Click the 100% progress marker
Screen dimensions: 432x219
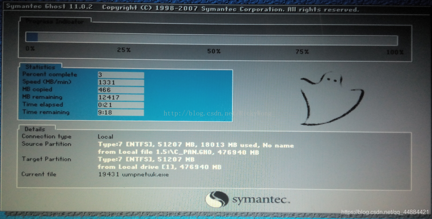click(395, 52)
